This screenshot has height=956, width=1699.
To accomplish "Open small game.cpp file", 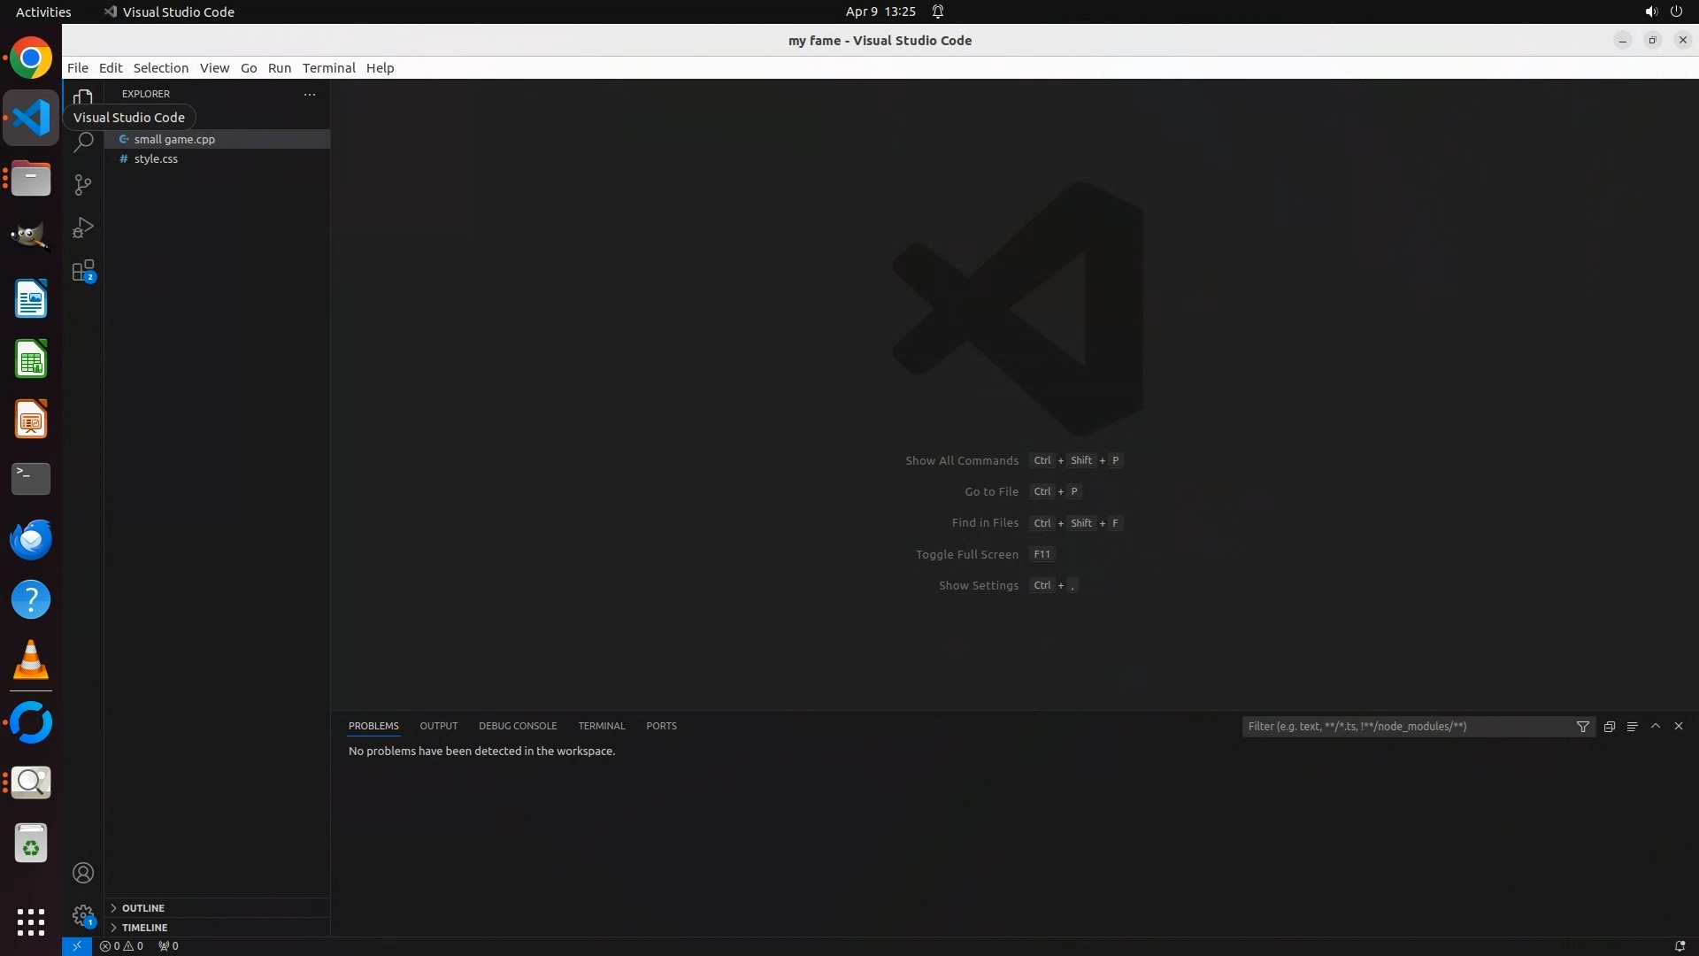I will (174, 139).
